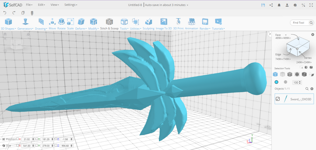The height and width of the screenshot is (150, 316).
Task: Click the search icon in Find Tool box
Action: point(311,23)
